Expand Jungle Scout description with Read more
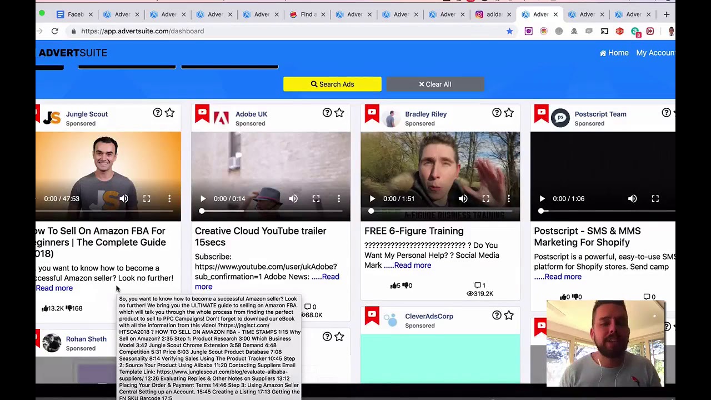711x400 pixels. coord(54,288)
